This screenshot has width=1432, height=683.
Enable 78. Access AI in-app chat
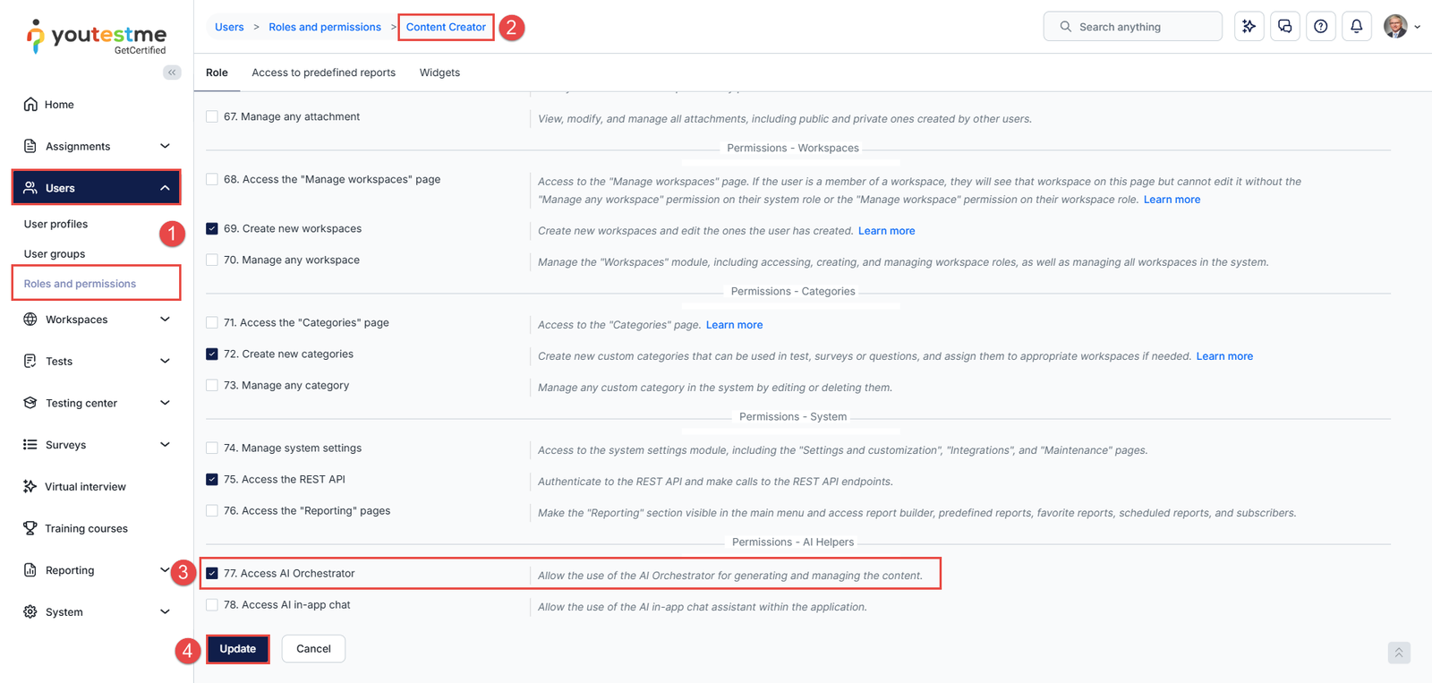coord(212,605)
